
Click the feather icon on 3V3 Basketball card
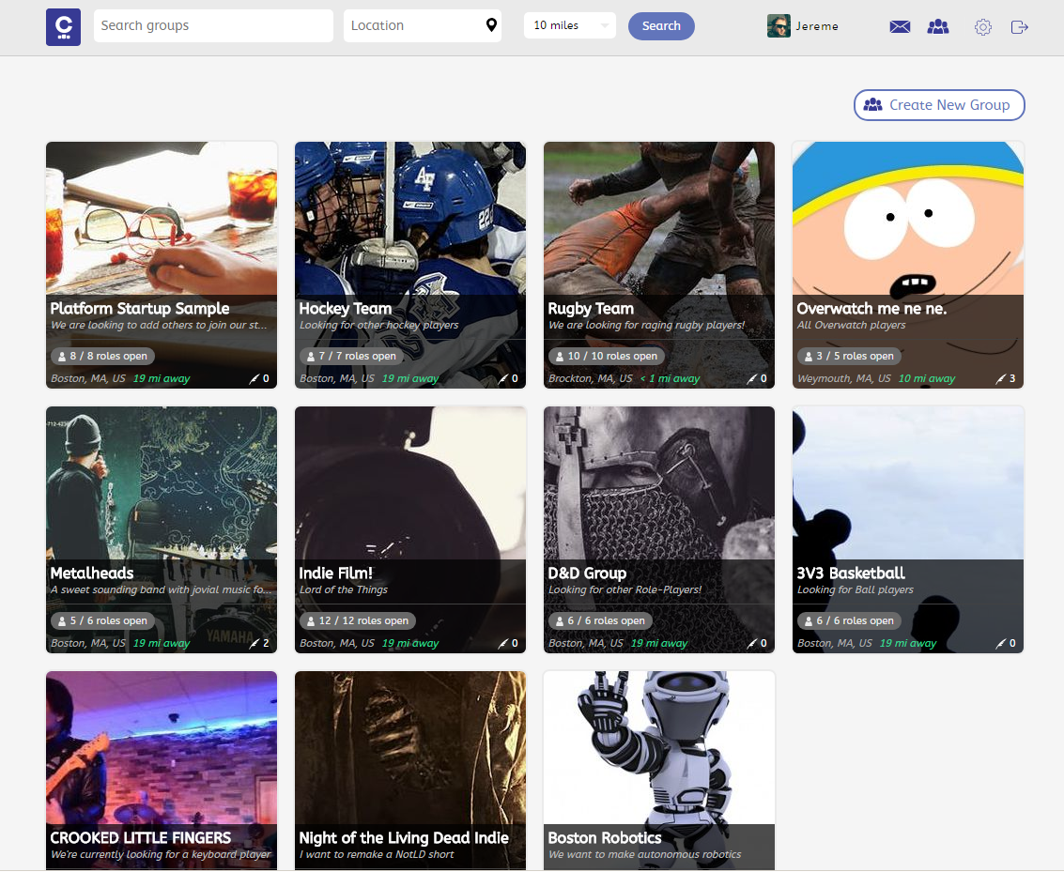pyautogui.click(x=1000, y=643)
